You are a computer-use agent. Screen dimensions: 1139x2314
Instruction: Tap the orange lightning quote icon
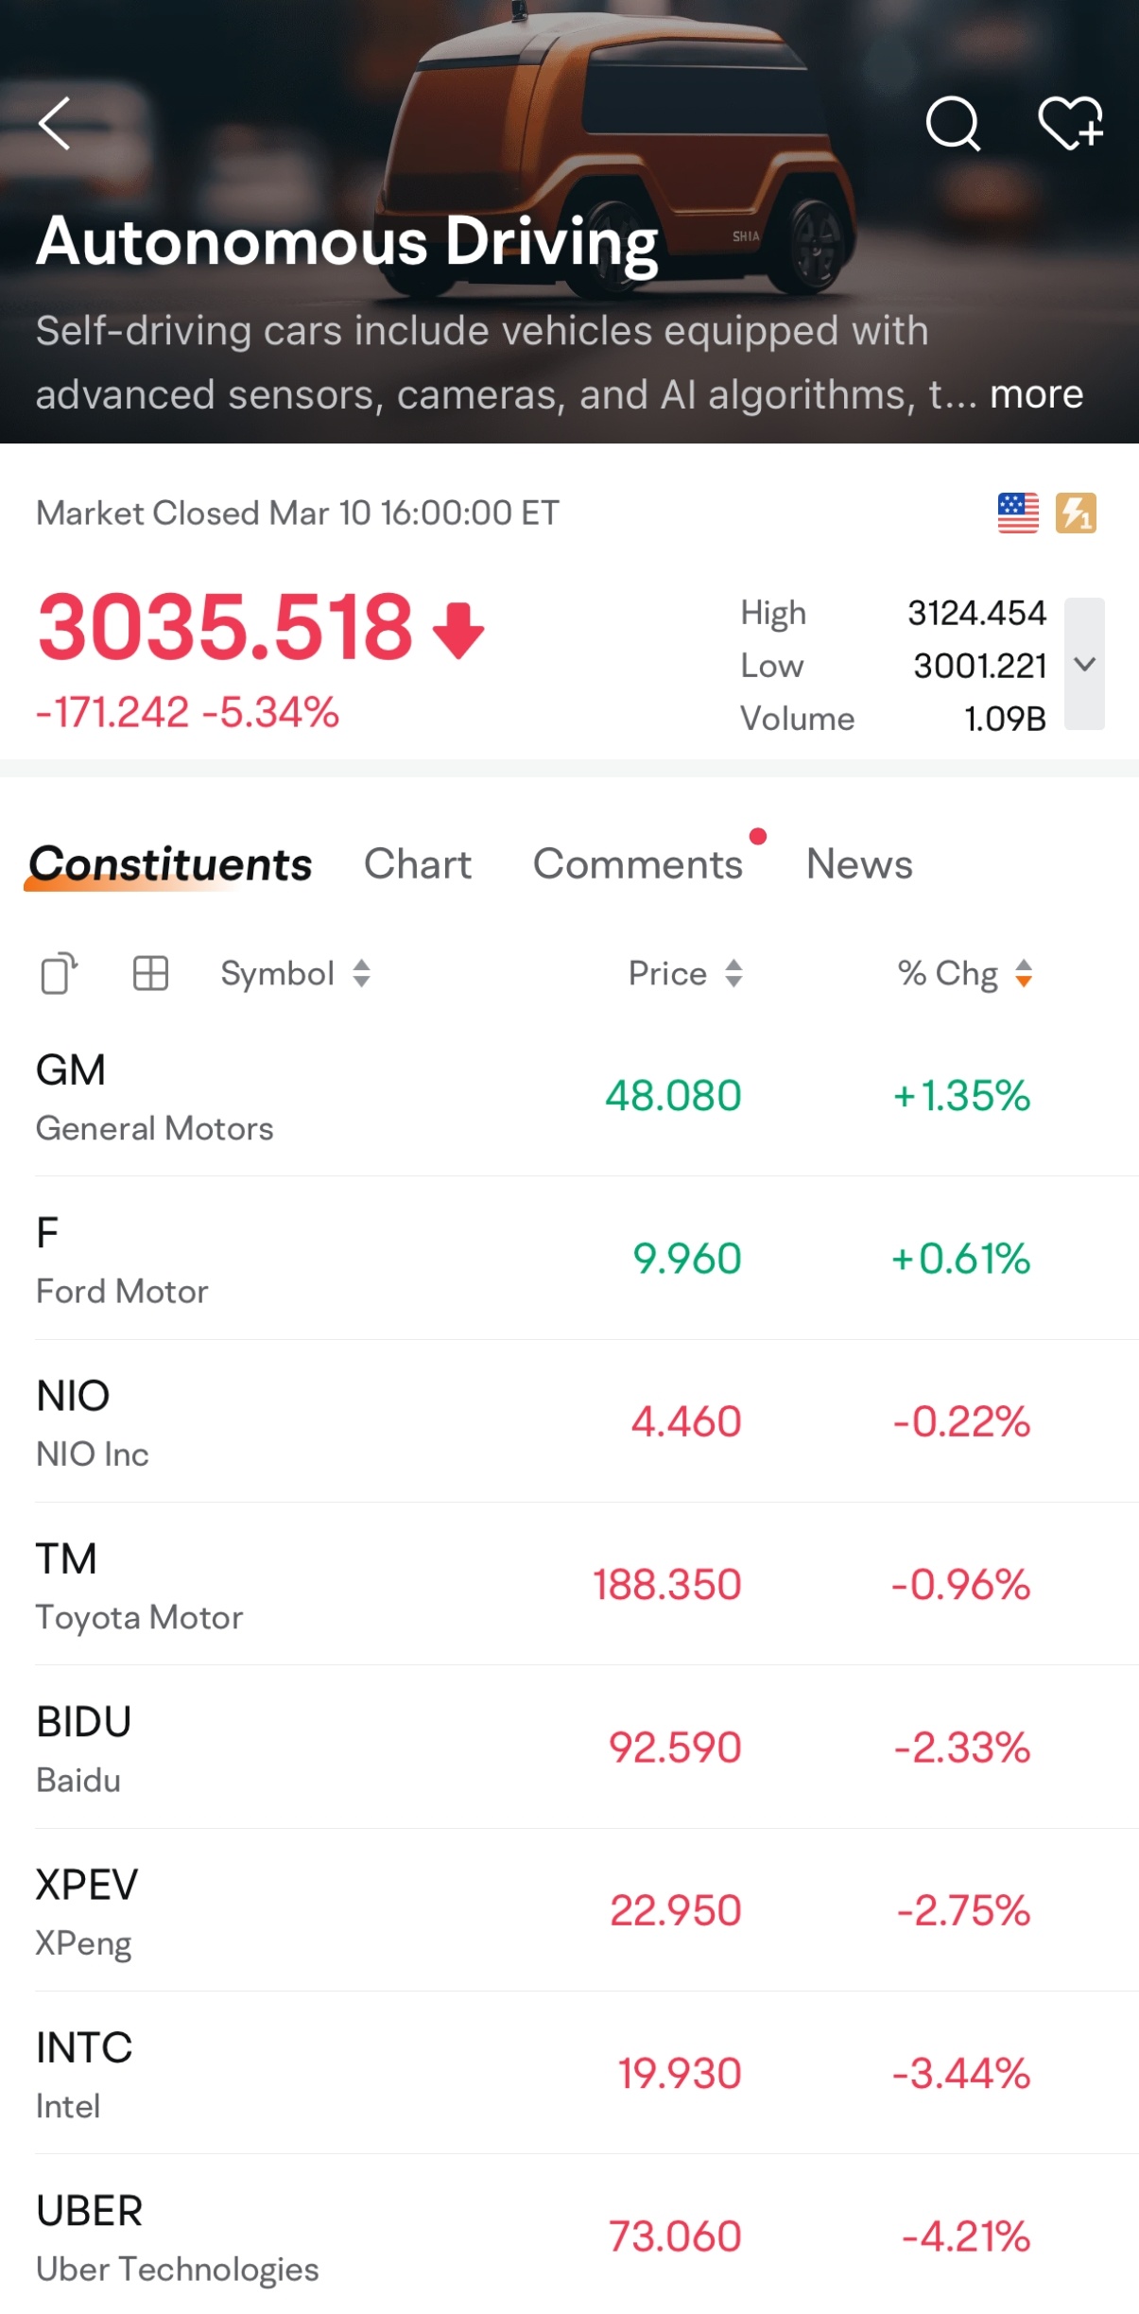[1076, 513]
